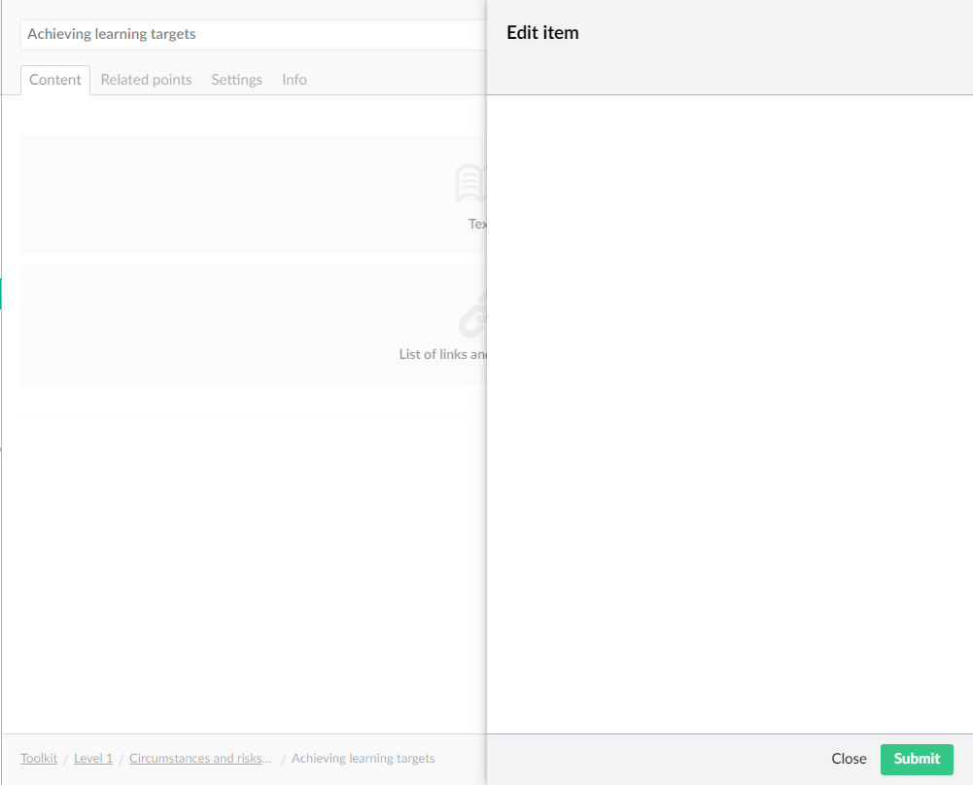
Task: Click the teal marker on left edge
Action: pyautogui.click(x=1, y=293)
